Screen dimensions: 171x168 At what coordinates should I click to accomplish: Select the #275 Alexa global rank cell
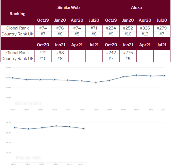point(128,53)
